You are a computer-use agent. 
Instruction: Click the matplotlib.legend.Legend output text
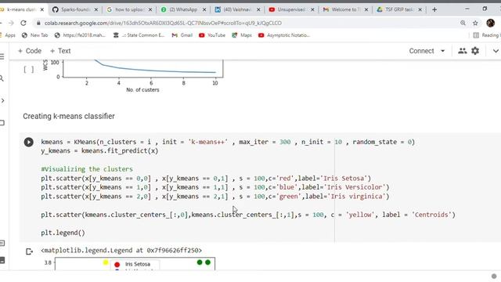tap(121, 251)
